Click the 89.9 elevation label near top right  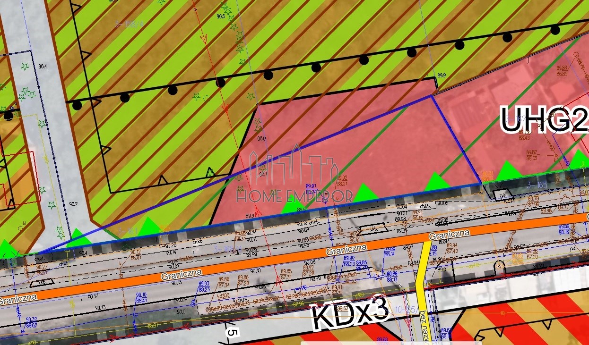tap(441, 75)
